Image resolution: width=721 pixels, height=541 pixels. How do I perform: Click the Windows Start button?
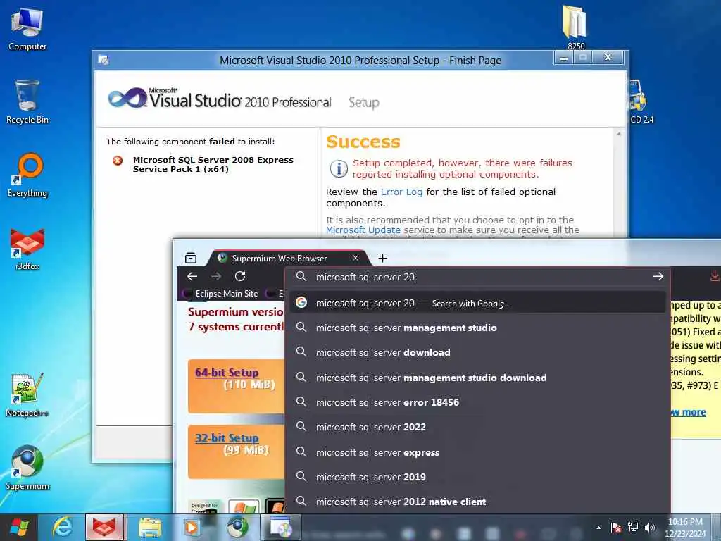[x=19, y=527]
